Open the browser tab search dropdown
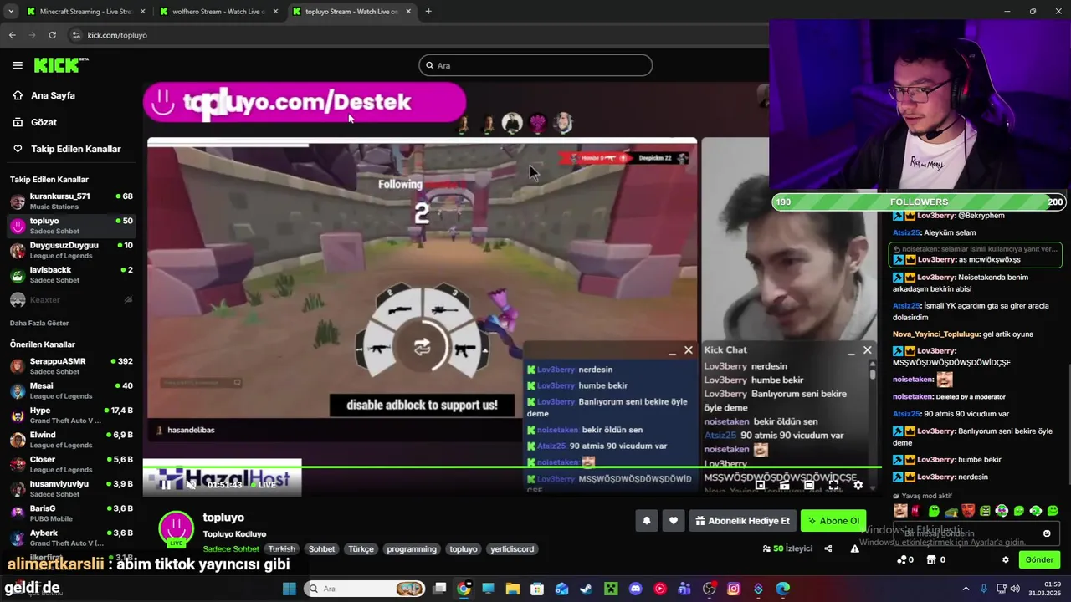The image size is (1071, 602). click(x=10, y=12)
